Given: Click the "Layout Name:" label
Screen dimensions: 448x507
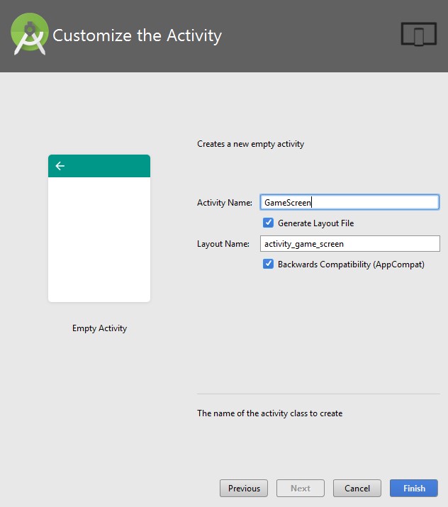Looking at the screenshot, I should tap(223, 244).
